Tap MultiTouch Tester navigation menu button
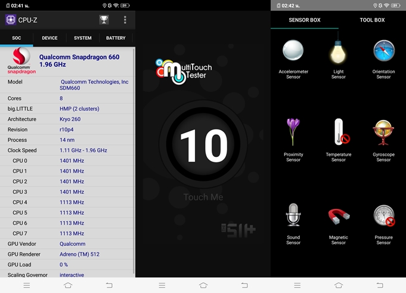 tap(162, 285)
